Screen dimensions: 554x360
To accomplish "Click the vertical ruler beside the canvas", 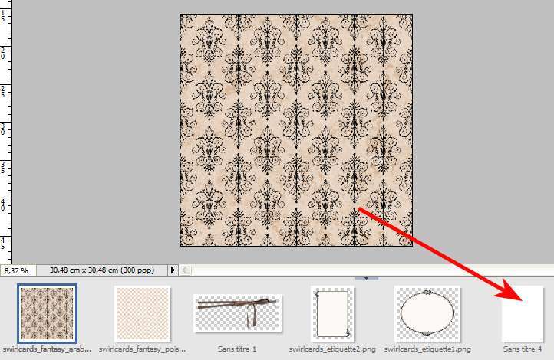I will point(5,130).
